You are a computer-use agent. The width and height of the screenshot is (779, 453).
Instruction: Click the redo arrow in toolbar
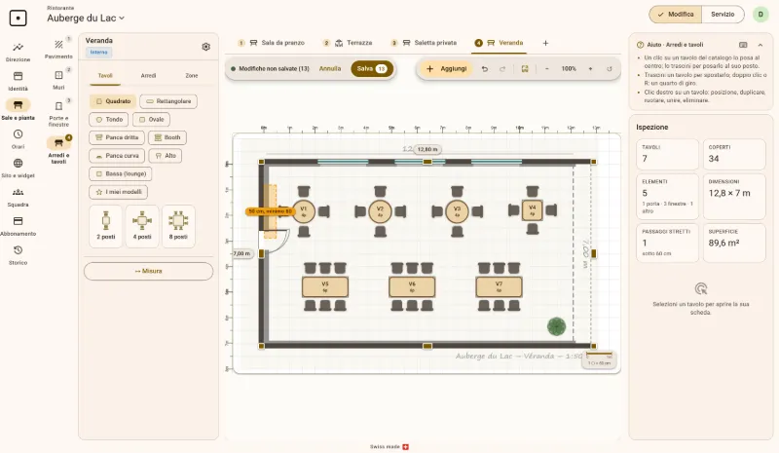click(502, 69)
